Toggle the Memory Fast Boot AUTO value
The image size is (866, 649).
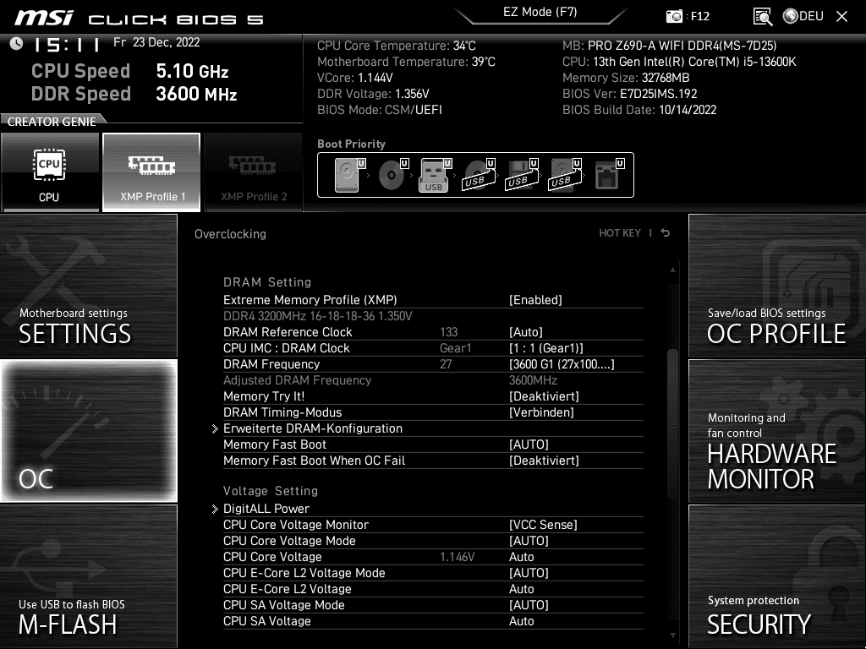pos(529,444)
